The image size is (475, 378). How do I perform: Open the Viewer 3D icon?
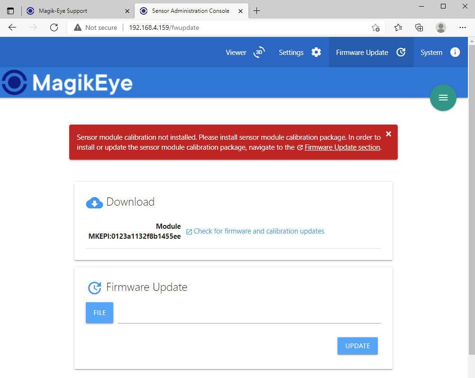pos(259,53)
